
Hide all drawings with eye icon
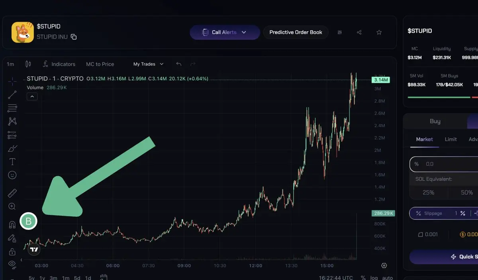coord(12,264)
